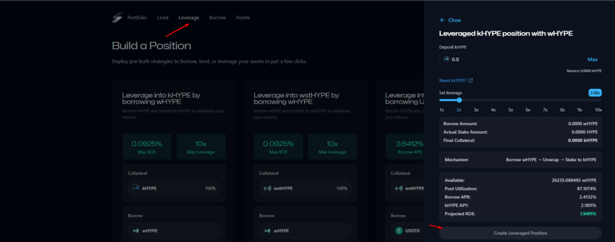This screenshot has width=615, height=242.
Task: Click the USDT0 borrow token icon
Action: click(x=398, y=231)
